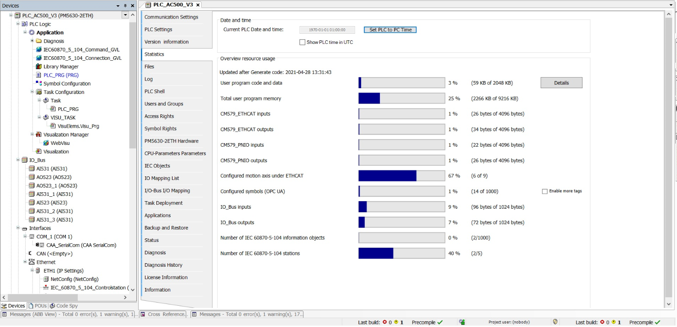The image size is (677, 327).
Task: Open the Log settings tab
Action: tap(148, 79)
